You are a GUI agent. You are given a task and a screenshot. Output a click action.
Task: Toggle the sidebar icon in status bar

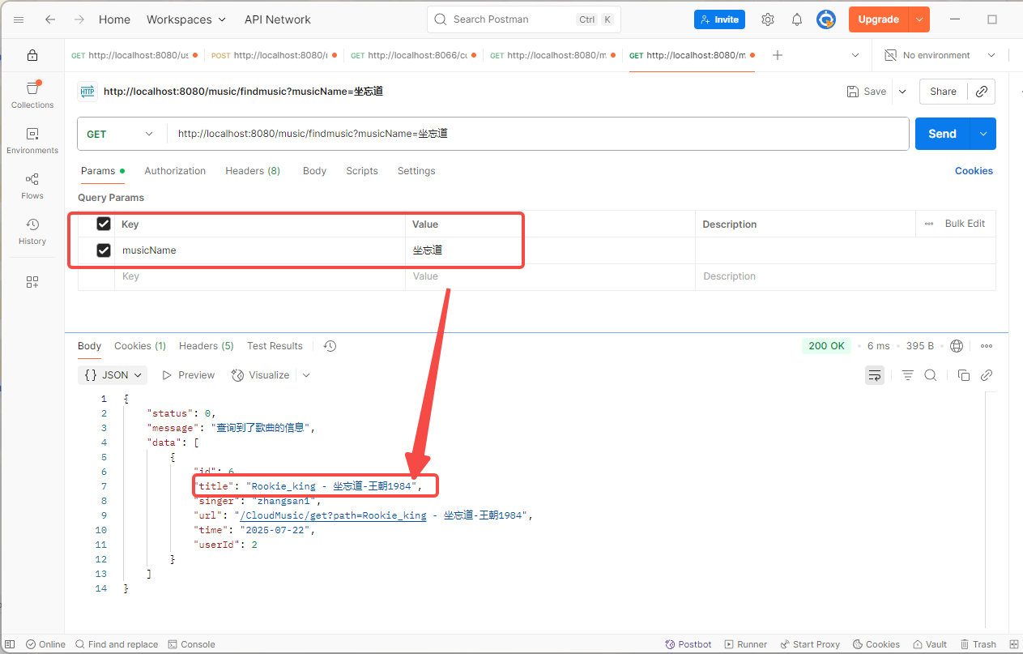click(x=8, y=644)
